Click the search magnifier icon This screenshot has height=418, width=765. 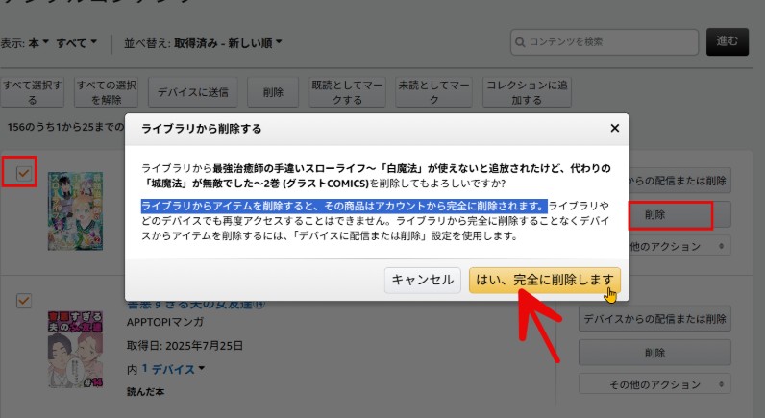tap(520, 42)
